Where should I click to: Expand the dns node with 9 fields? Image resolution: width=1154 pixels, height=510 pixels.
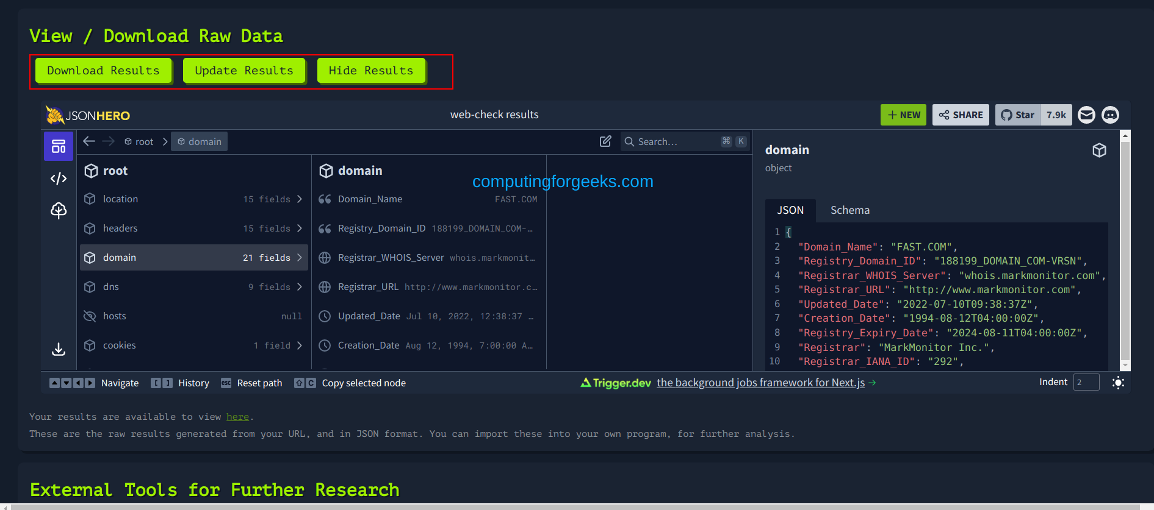coord(193,287)
